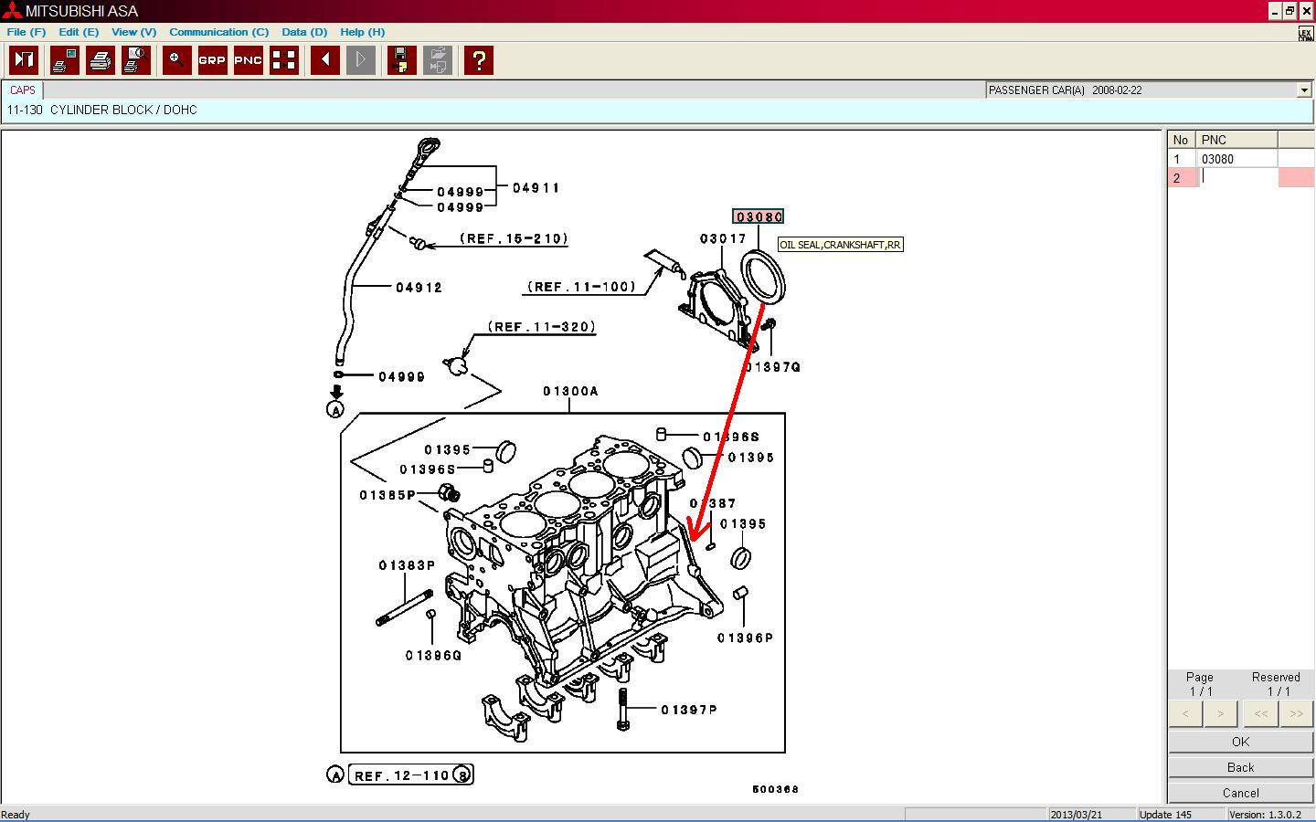
Task: Open the PASSENGER CAR(A) catalog dropdown
Action: click(x=1304, y=90)
